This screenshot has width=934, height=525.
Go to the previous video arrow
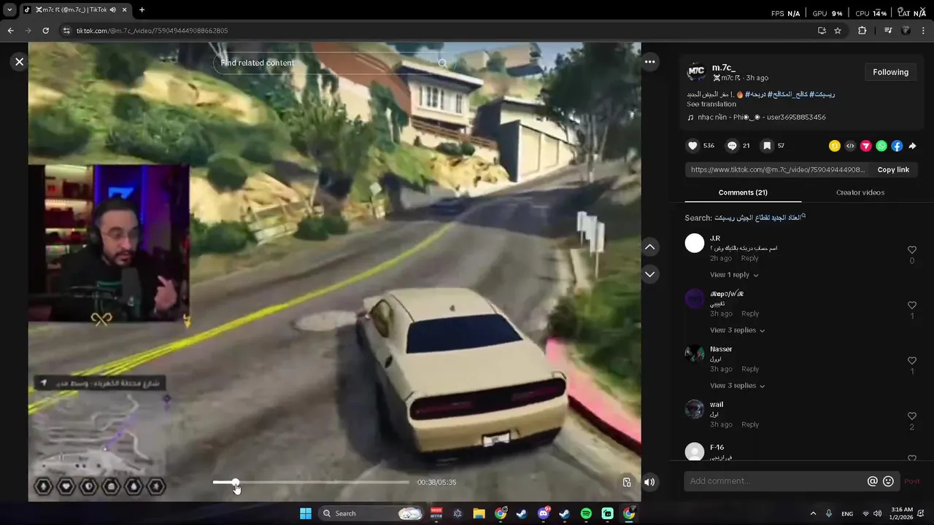point(649,247)
